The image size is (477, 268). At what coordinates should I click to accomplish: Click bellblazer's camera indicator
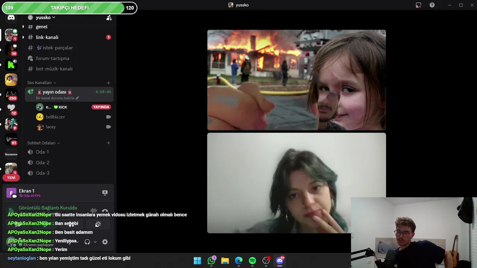[x=108, y=117]
